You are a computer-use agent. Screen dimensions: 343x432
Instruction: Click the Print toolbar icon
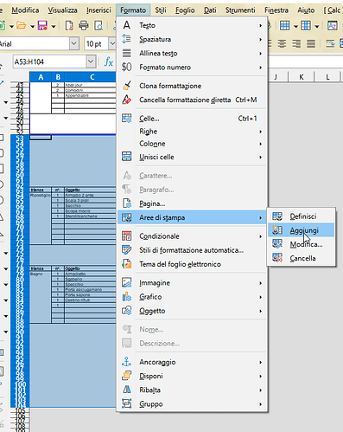84,26
